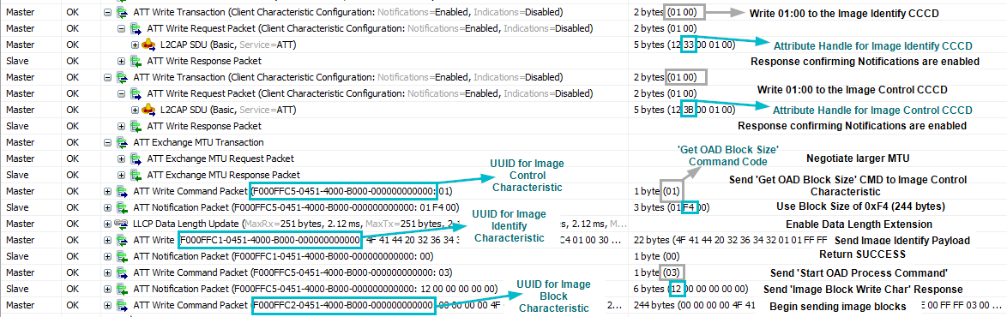Collapse the ATT Exchange MTU Transaction node

pos(107,142)
